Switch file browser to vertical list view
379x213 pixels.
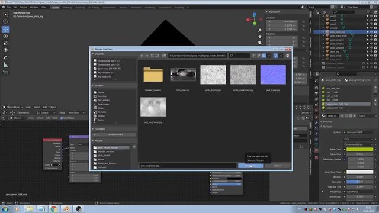coord(254,56)
